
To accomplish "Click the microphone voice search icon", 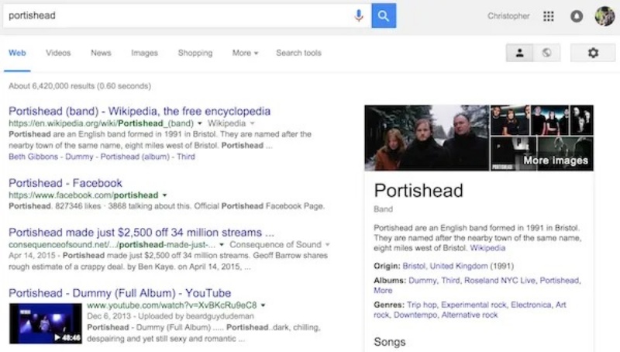I will point(359,16).
